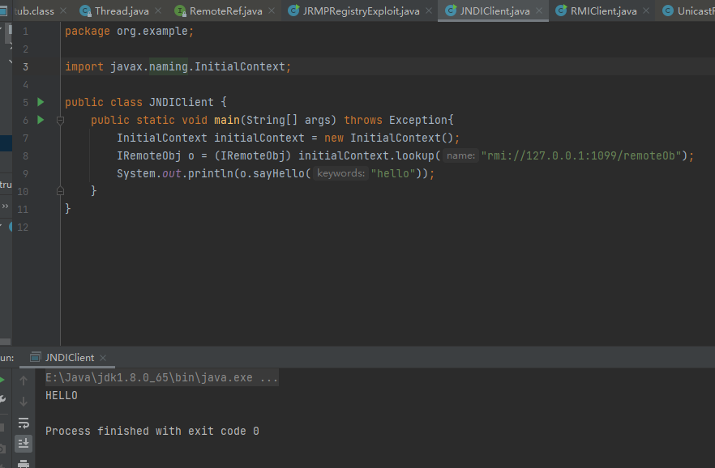Click the 'name:' parameter hint
The width and height of the screenshot is (715, 468).
click(x=460, y=155)
